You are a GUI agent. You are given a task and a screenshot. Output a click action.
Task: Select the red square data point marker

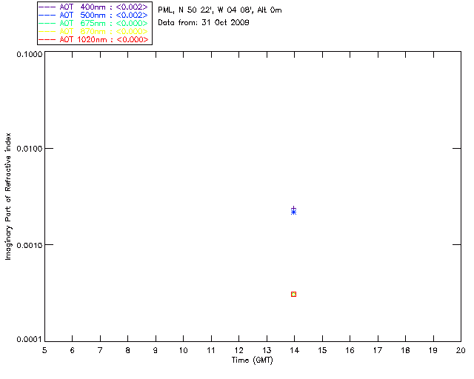click(293, 294)
